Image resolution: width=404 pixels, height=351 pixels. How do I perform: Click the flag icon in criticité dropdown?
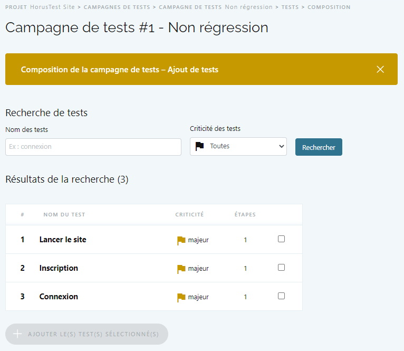[199, 146]
